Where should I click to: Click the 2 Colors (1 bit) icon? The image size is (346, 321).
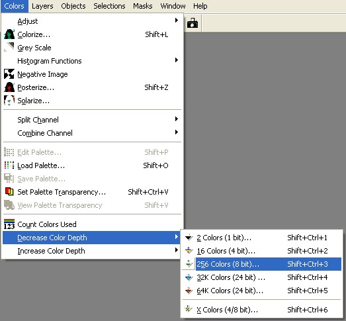coord(189,238)
